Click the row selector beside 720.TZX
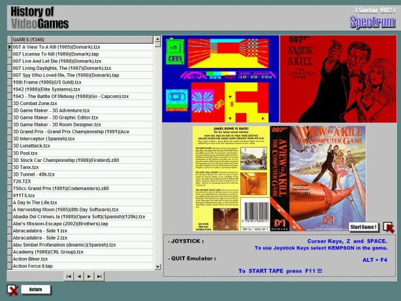Image resolution: width=401 pixels, height=301 pixels. 9,181
